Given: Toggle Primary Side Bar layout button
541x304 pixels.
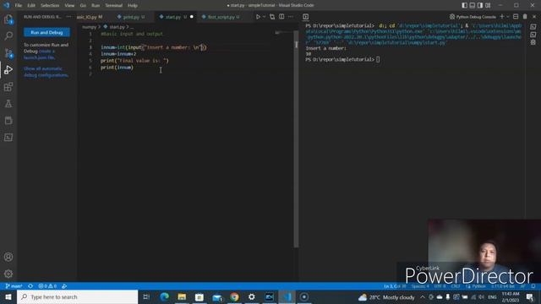Looking at the screenshot, I should coord(464,5).
